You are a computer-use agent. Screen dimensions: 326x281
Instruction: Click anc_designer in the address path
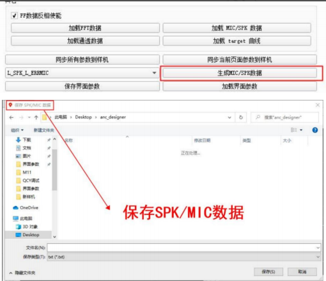click(113, 117)
